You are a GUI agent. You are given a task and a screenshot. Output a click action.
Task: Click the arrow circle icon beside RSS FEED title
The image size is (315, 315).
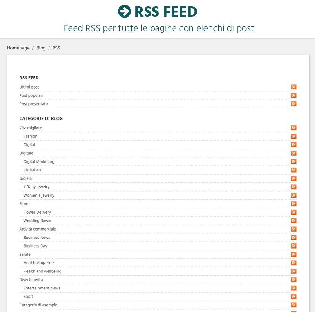[x=124, y=12]
